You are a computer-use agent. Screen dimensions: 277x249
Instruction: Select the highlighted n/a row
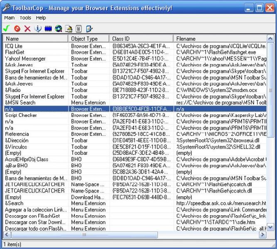[x=135, y=109]
